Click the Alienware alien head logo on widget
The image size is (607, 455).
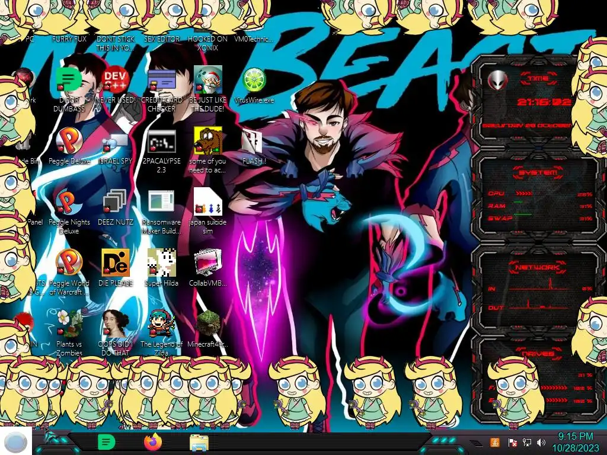(x=497, y=80)
